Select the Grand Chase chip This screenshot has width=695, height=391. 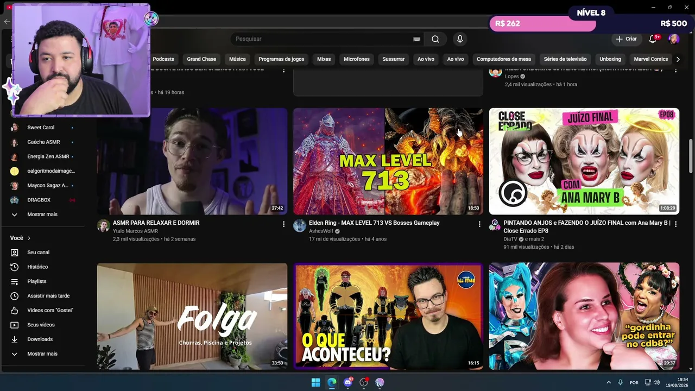pos(201,59)
